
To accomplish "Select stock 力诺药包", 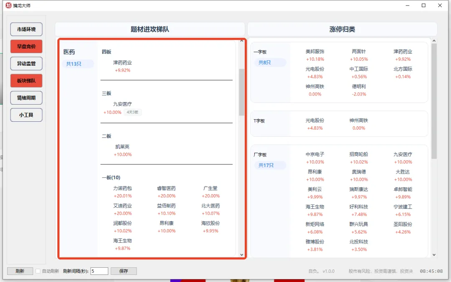I will (x=122, y=188).
